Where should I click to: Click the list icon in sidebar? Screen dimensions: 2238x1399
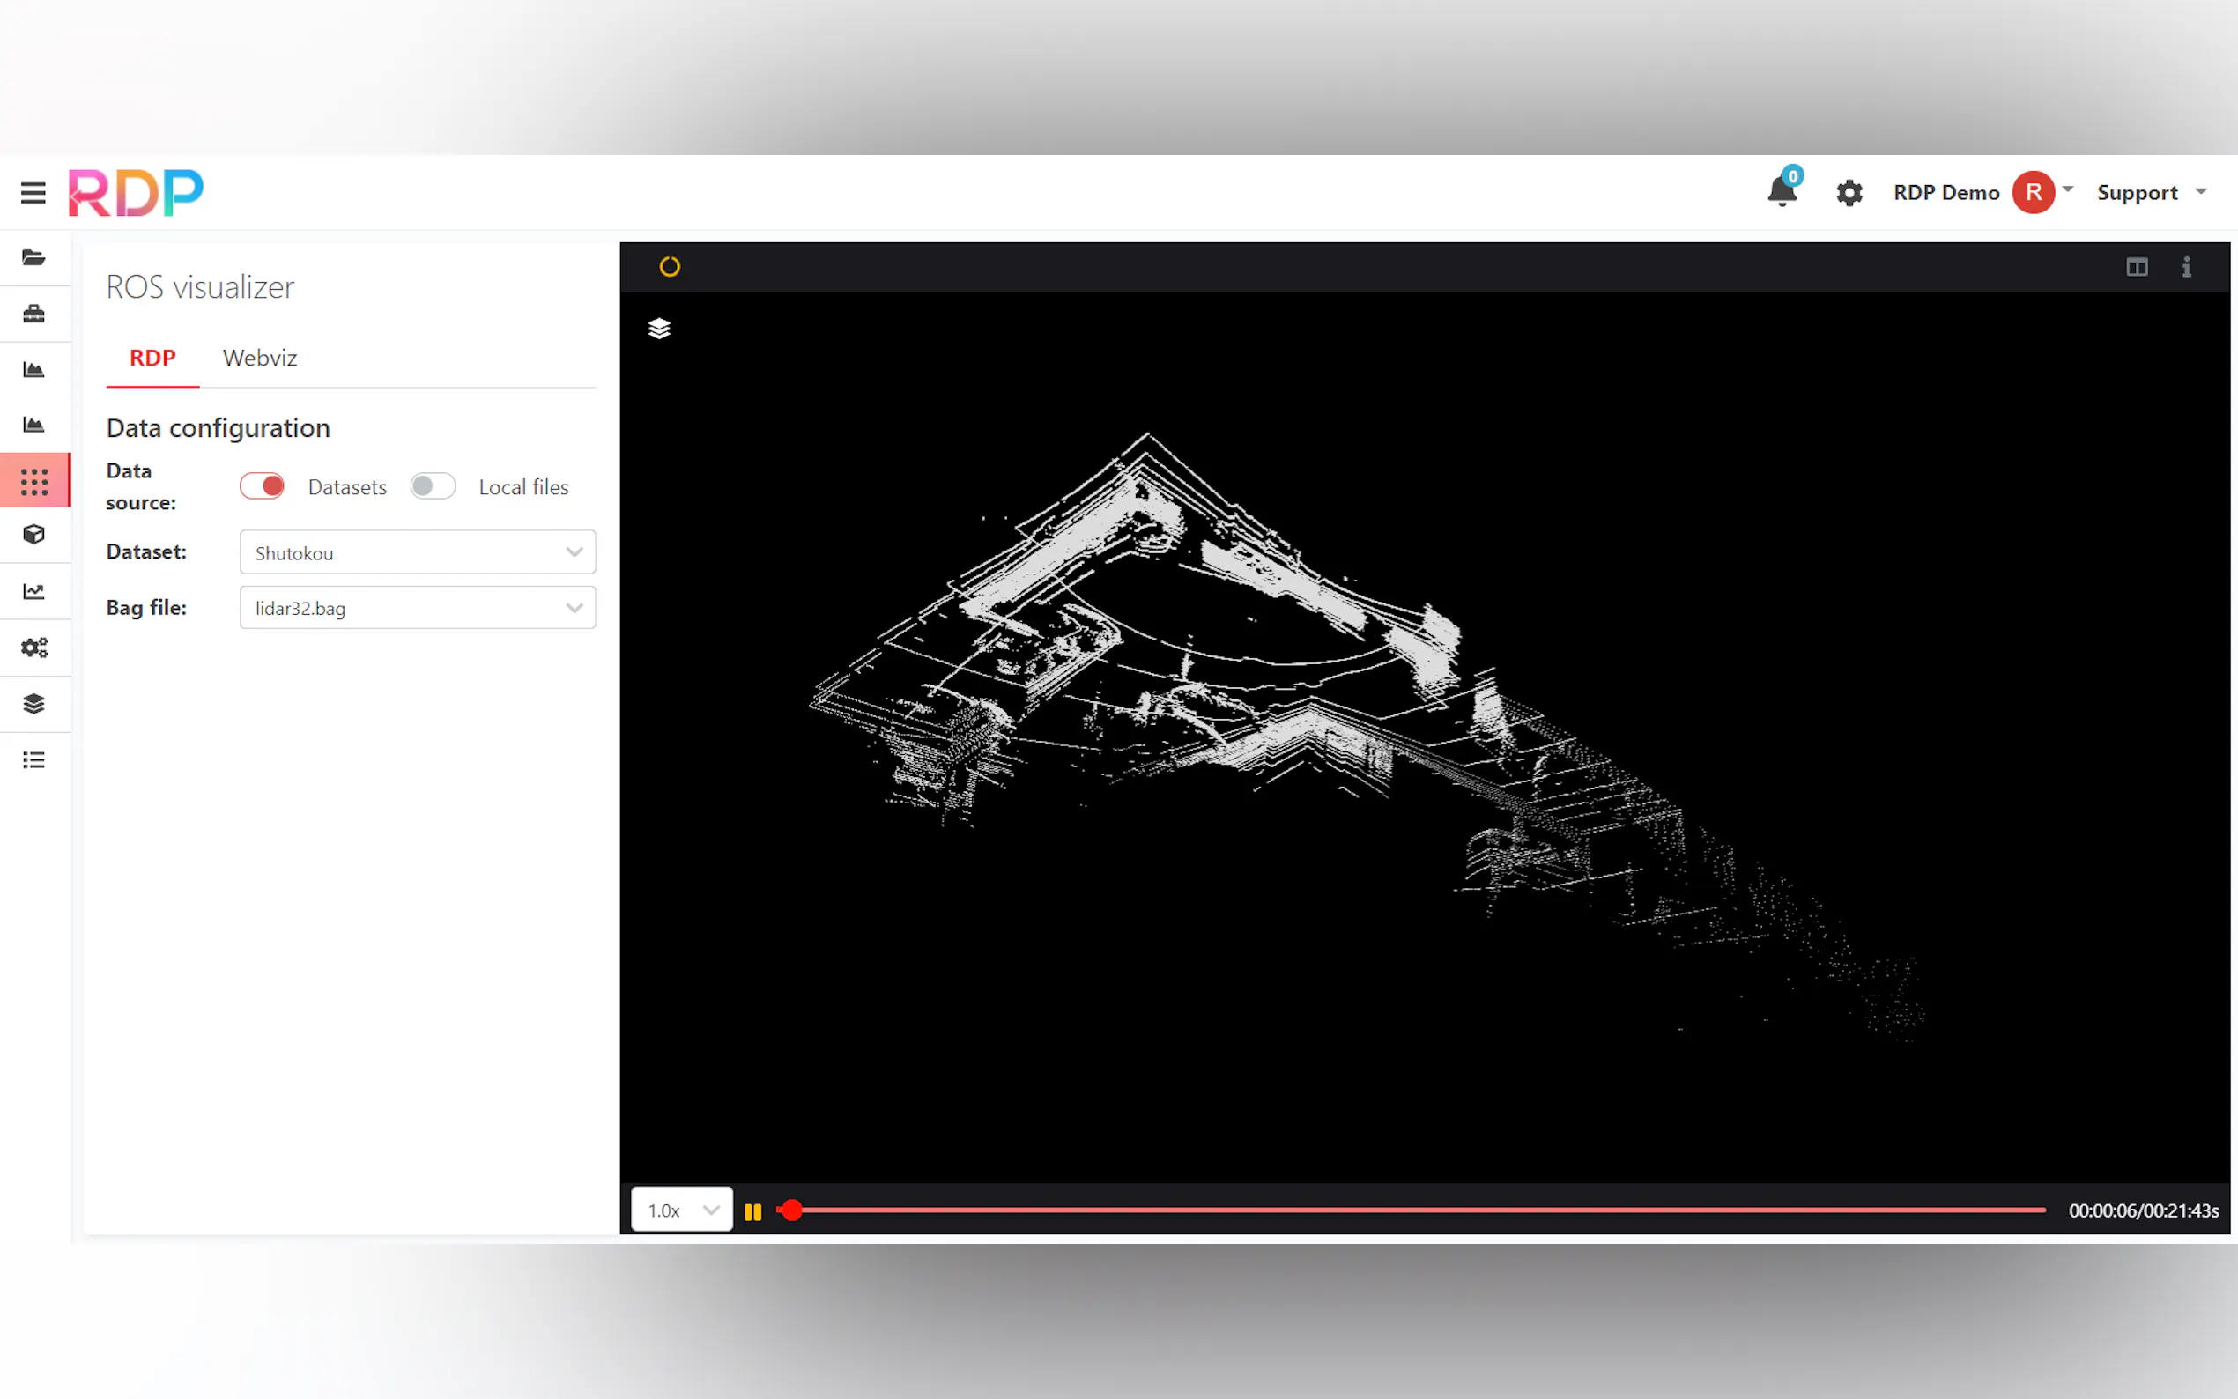coord(34,759)
